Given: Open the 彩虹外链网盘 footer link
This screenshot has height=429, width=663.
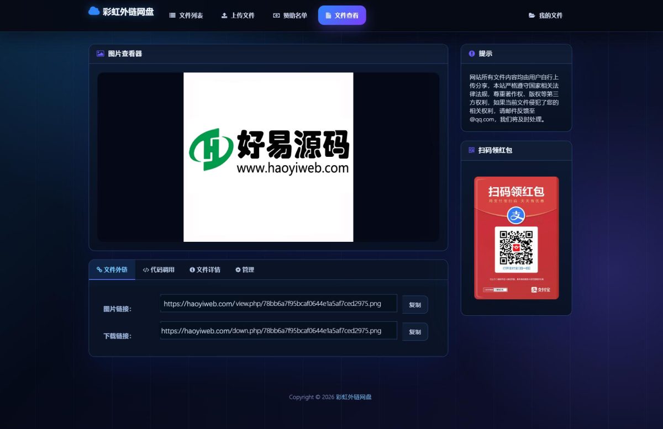Looking at the screenshot, I should pyautogui.click(x=354, y=397).
